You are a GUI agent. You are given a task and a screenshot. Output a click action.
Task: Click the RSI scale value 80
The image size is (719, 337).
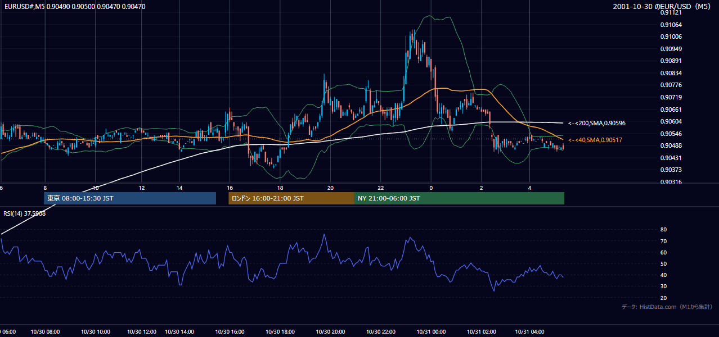click(x=663, y=230)
